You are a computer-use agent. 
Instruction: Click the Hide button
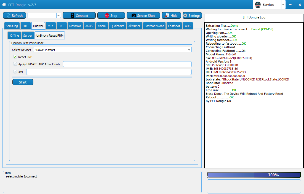(x=171, y=15)
